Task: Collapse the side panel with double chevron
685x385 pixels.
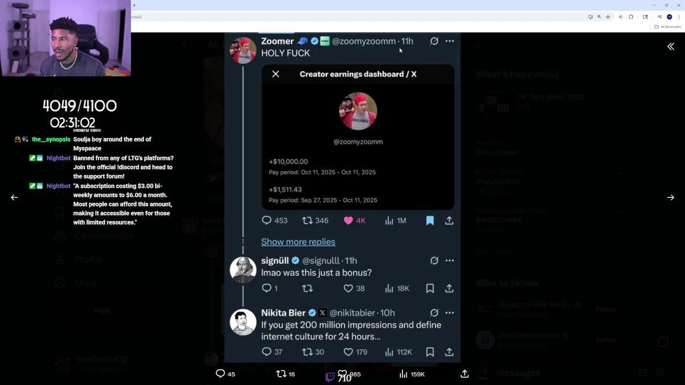Action: tap(671, 47)
